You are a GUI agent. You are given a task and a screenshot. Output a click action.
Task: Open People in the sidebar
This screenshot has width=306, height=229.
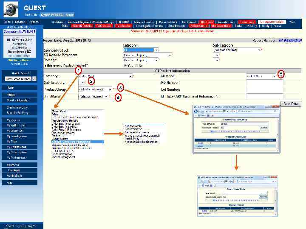click(20, 95)
